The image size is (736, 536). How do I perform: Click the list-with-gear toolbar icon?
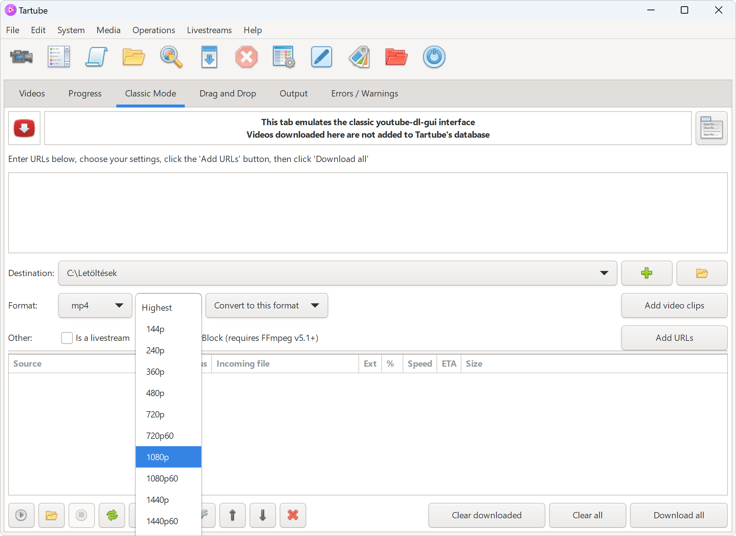(284, 57)
